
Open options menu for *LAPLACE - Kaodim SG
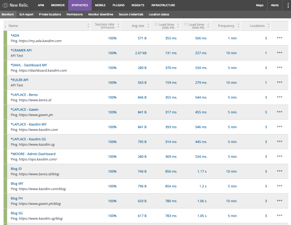pyautogui.click(x=279, y=142)
